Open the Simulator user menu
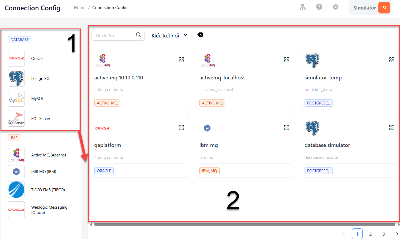The width and height of the screenshot is (400, 239). (370, 8)
